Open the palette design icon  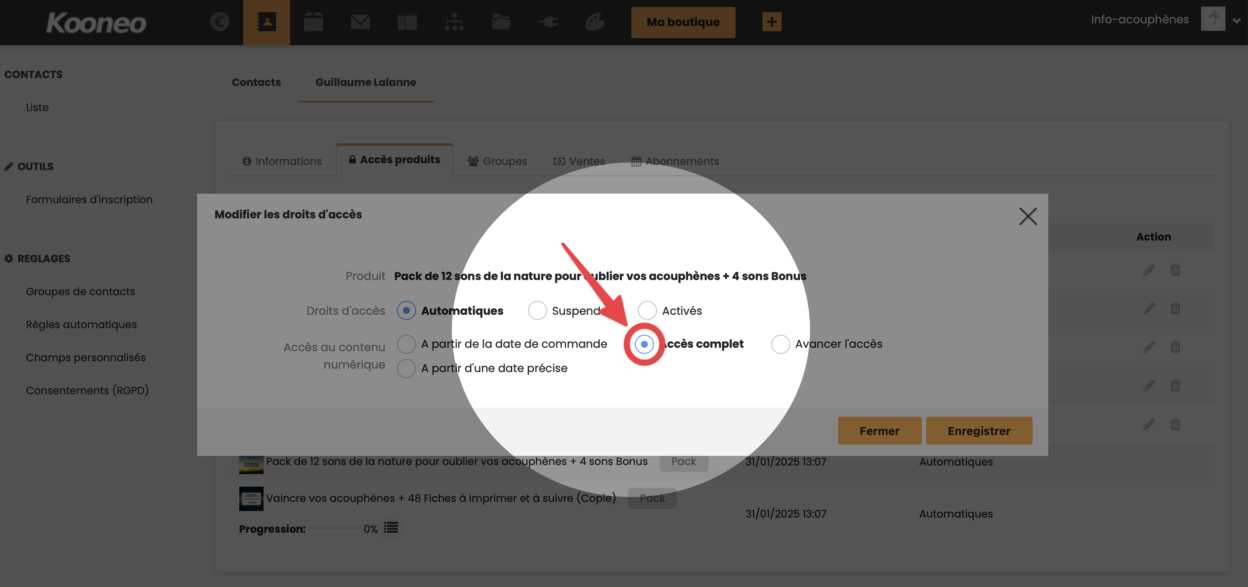pyautogui.click(x=595, y=22)
